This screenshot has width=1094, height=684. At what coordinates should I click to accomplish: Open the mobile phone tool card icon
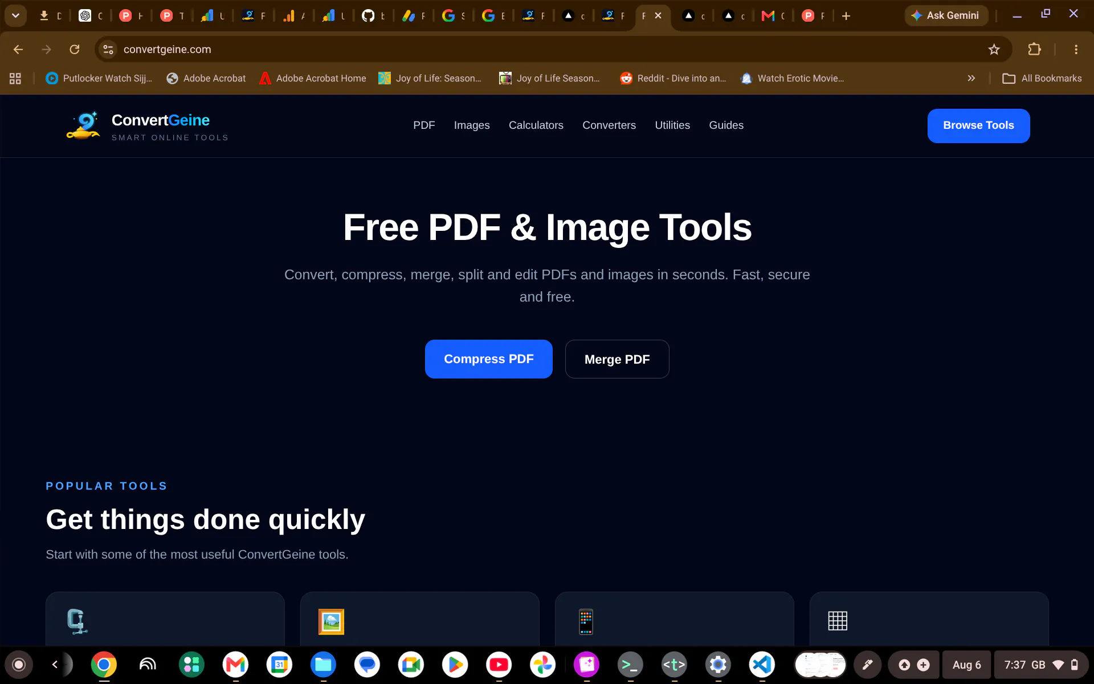coord(586,621)
